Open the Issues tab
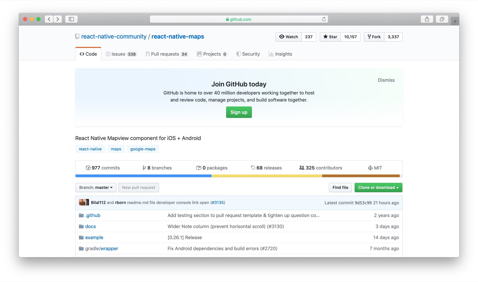 121,54
